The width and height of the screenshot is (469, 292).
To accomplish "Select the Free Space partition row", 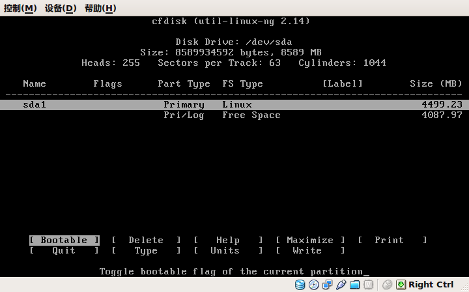I will point(234,115).
